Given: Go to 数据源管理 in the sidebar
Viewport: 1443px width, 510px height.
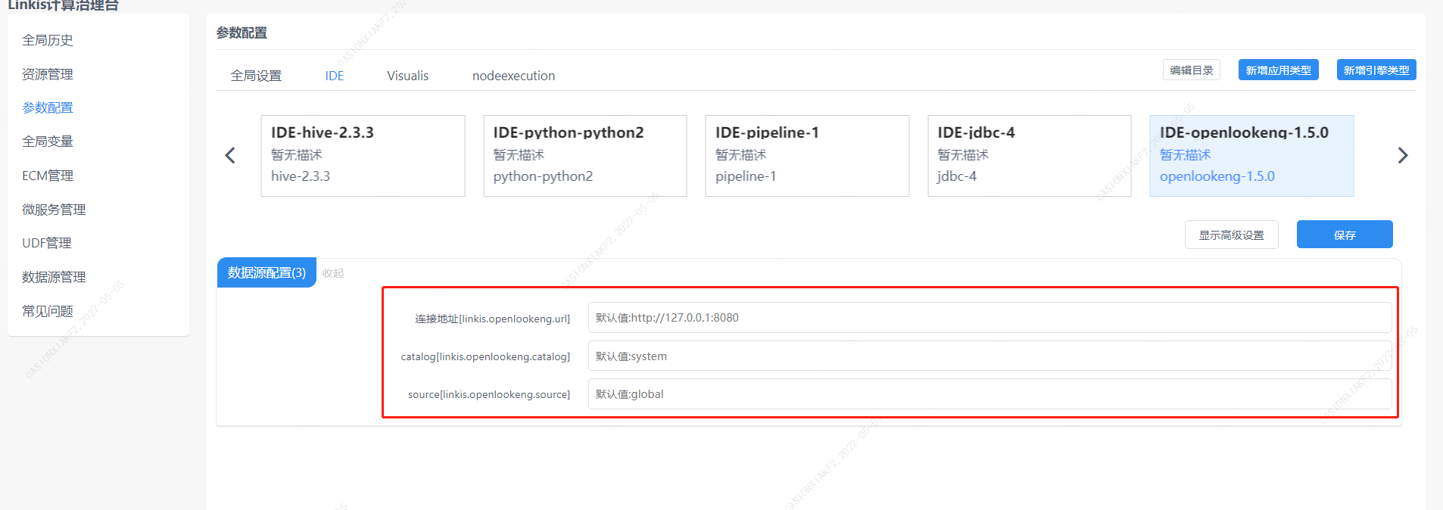Looking at the screenshot, I should pyautogui.click(x=54, y=277).
